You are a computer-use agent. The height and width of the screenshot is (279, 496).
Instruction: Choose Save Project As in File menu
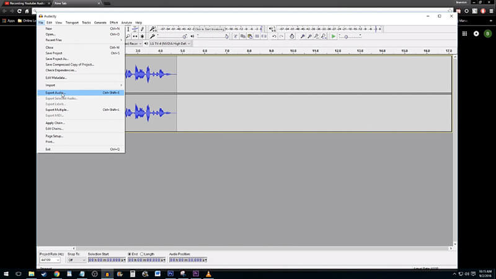[81, 59]
